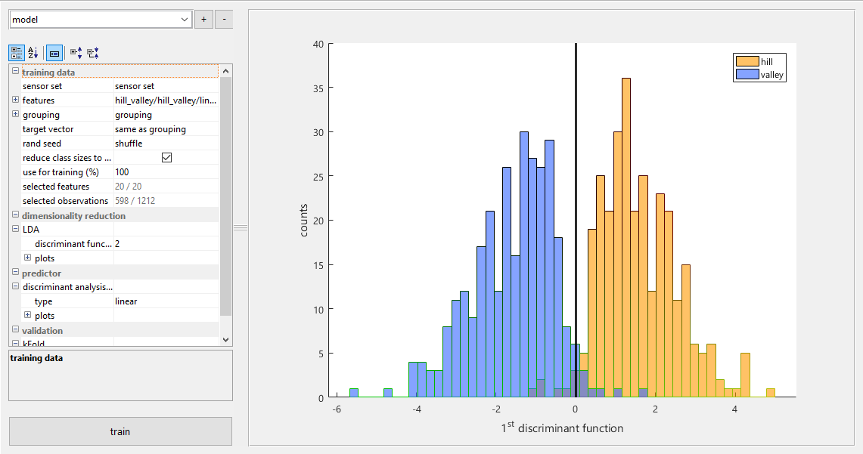Switch property grid to categorized view
Image resolution: width=863 pixels, height=454 pixels.
coord(17,53)
